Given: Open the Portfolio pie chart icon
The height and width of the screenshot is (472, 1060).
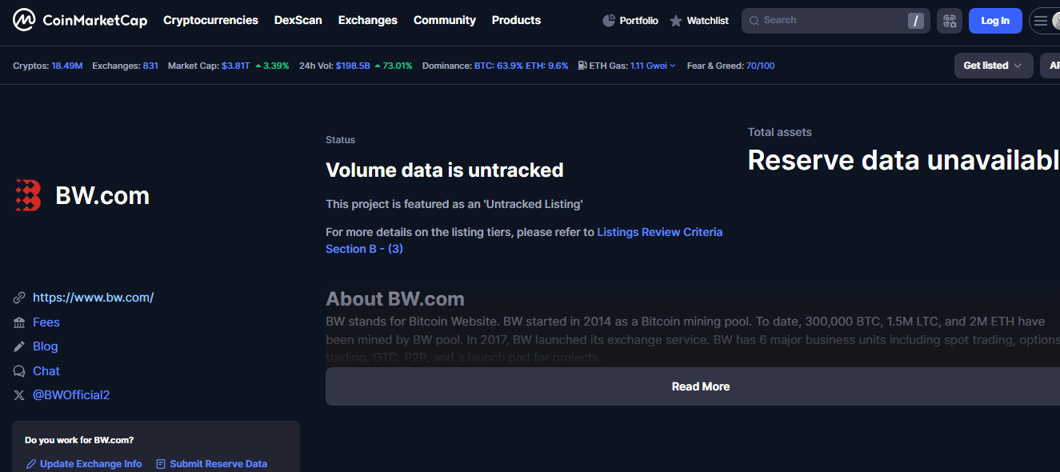Looking at the screenshot, I should coord(609,21).
